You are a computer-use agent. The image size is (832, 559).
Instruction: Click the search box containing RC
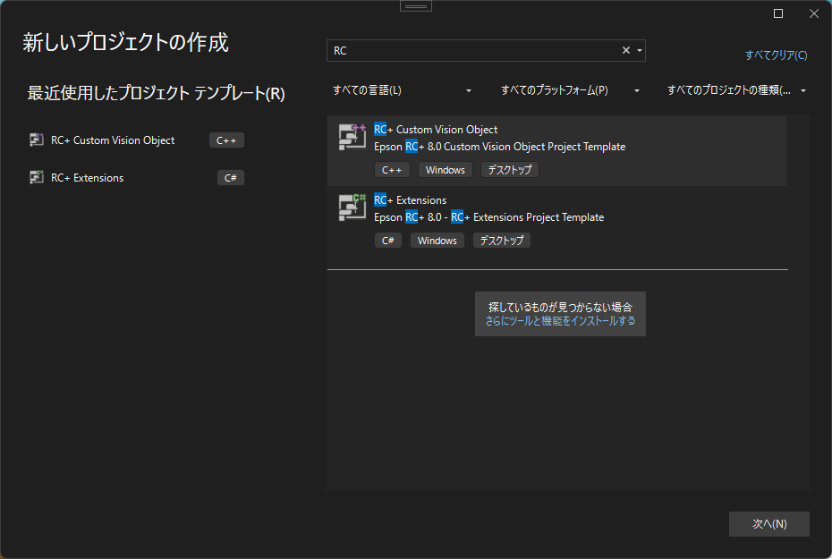tap(474, 51)
